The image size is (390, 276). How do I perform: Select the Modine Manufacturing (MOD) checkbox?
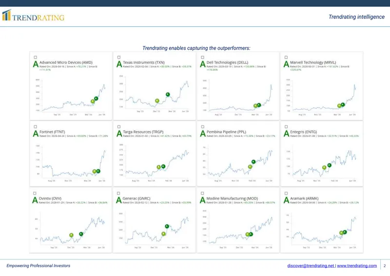(202, 193)
